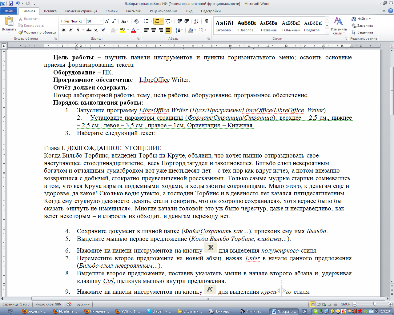Image resolution: width=394 pixels, height=315 pixels.
Task: Justify the paragraph text
Action: point(168,30)
